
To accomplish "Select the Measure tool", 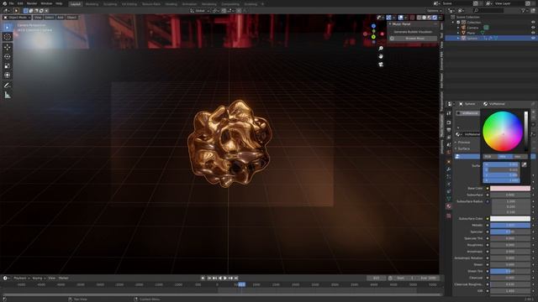I will (8, 95).
